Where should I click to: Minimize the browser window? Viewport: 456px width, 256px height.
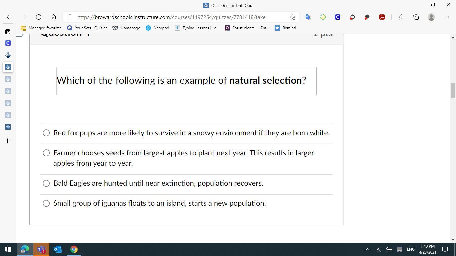(418, 5)
